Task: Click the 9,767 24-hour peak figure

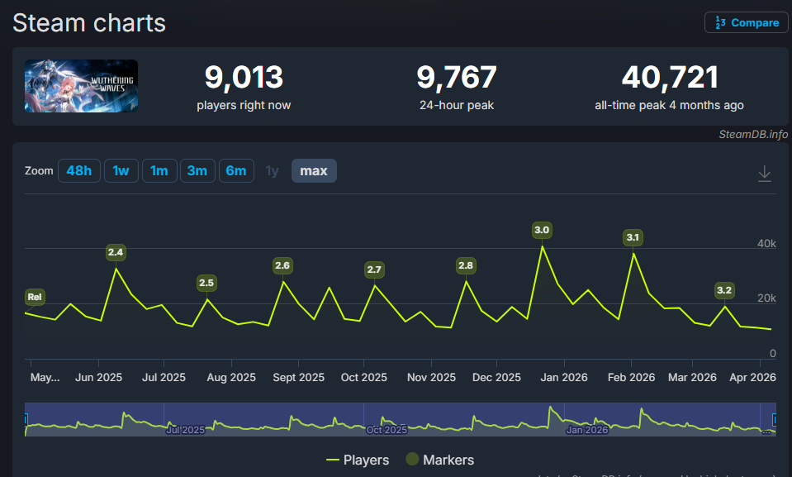Action: [x=457, y=78]
